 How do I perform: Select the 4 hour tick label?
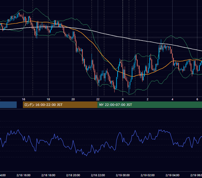point(172,99)
